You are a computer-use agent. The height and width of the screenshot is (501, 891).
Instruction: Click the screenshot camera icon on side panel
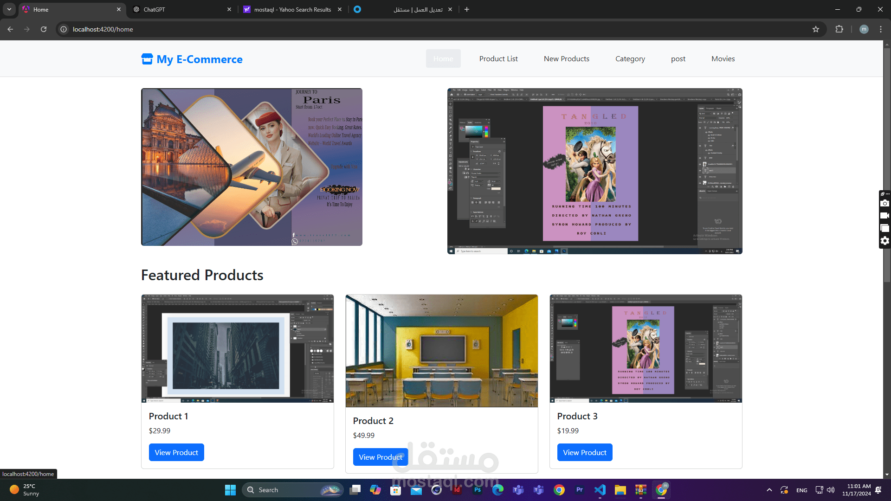click(x=885, y=203)
